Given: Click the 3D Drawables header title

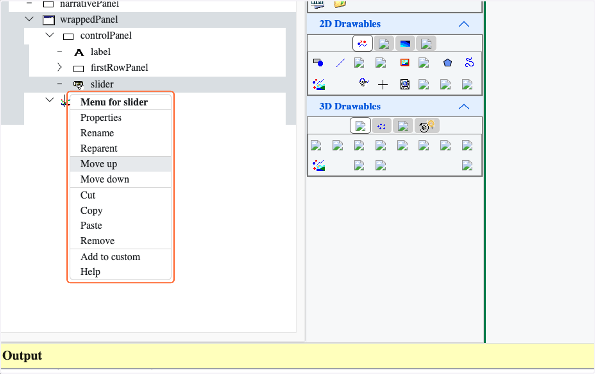Looking at the screenshot, I should 350,107.
